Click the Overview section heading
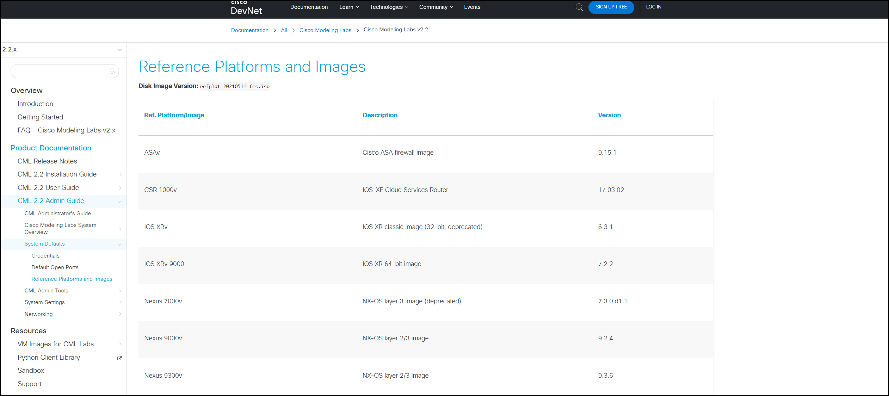 [x=26, y=91]
